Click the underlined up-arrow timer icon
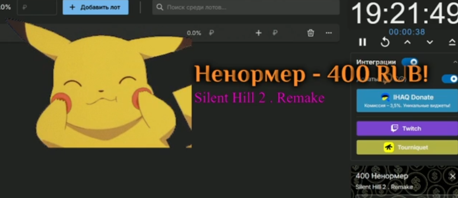Image resolution: width=458 pixels, height=198 pixels. (x=452, y=42)
